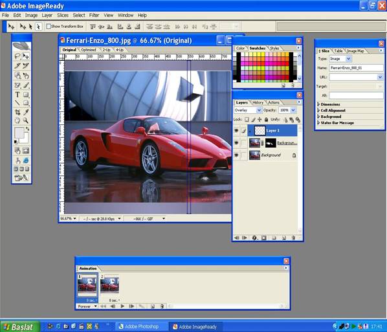This screenshot has width=387, height=332.
Task: Click the background color swatch in toolbox
Action: [25, 140]
